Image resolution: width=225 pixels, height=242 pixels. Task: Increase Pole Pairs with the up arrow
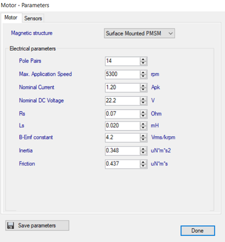point(143,59)
